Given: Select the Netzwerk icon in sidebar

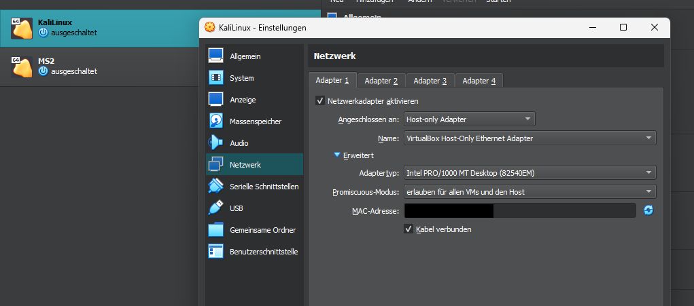Looking at the screenshot, I should tap(215, 164).
